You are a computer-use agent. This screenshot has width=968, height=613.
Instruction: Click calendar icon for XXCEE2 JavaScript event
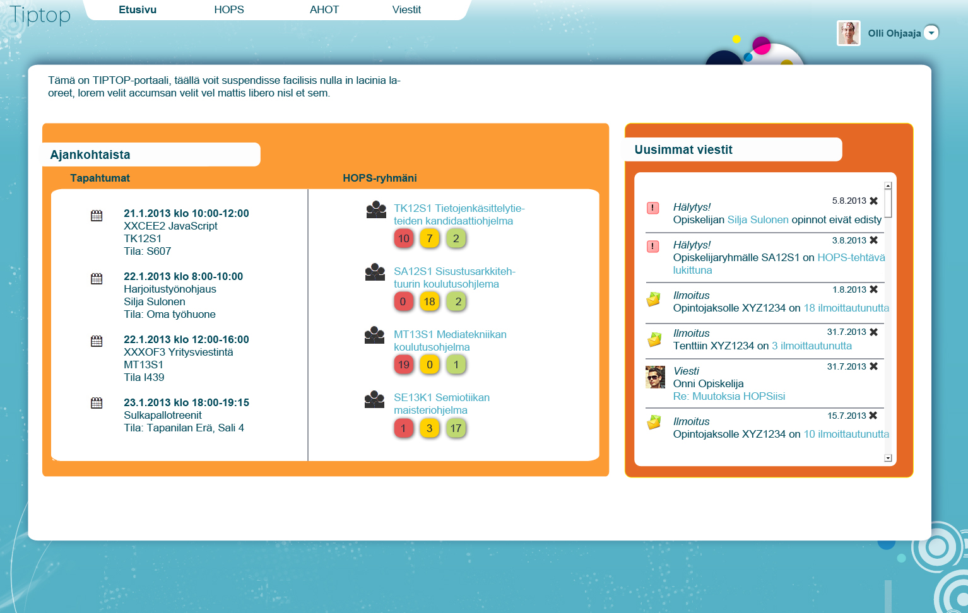pos(97,216)
